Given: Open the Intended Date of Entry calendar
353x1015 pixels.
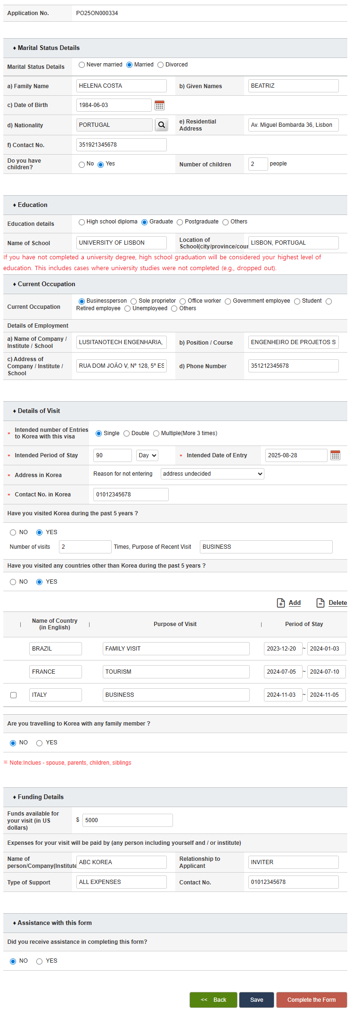Looking at the screenshot, I should coord(335,455).
